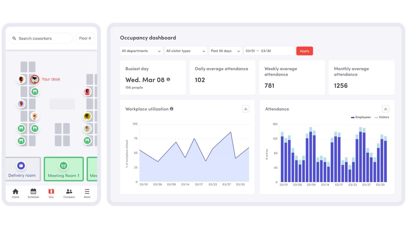Select the Company people icon
Screen dimensions: 407x229
point(69,193)
